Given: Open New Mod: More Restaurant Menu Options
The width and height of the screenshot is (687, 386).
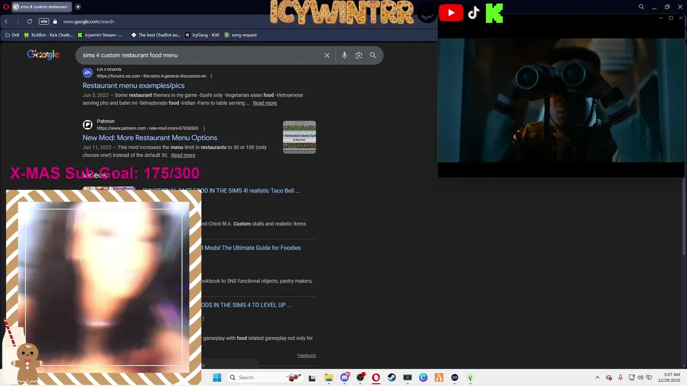Looking at the screenshot, I should [150, 138].
